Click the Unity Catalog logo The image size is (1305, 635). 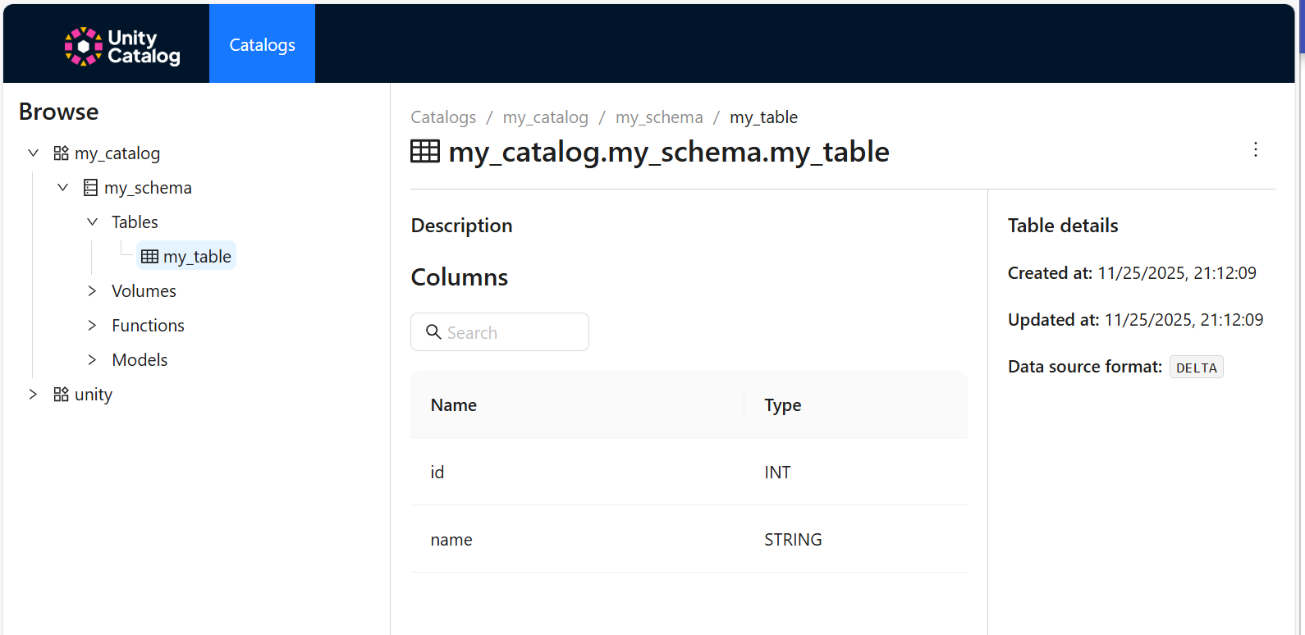[122, 46]
